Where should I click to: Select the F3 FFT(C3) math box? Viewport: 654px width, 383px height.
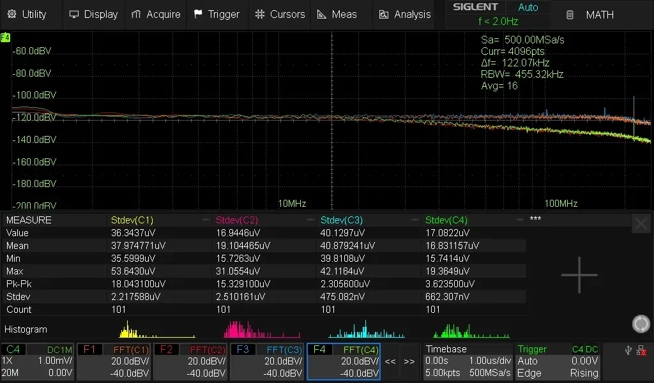267,361
